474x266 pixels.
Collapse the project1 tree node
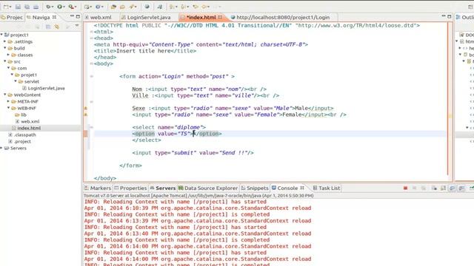coord(1,35)
